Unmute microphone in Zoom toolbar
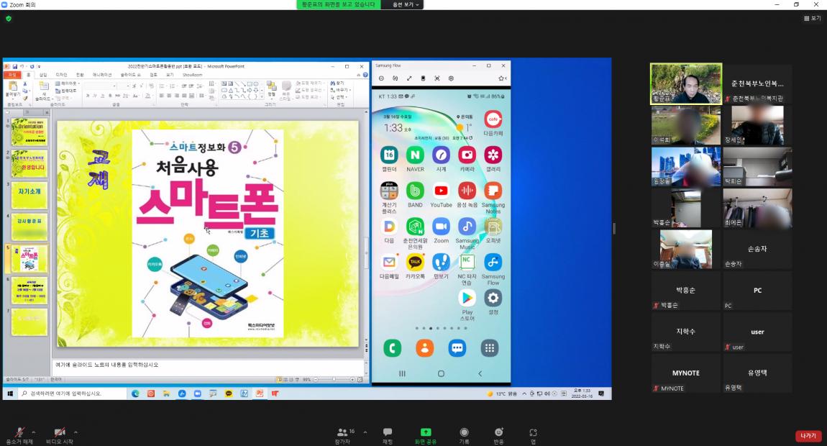The image size is (827, 446). (x=19, y=435)
